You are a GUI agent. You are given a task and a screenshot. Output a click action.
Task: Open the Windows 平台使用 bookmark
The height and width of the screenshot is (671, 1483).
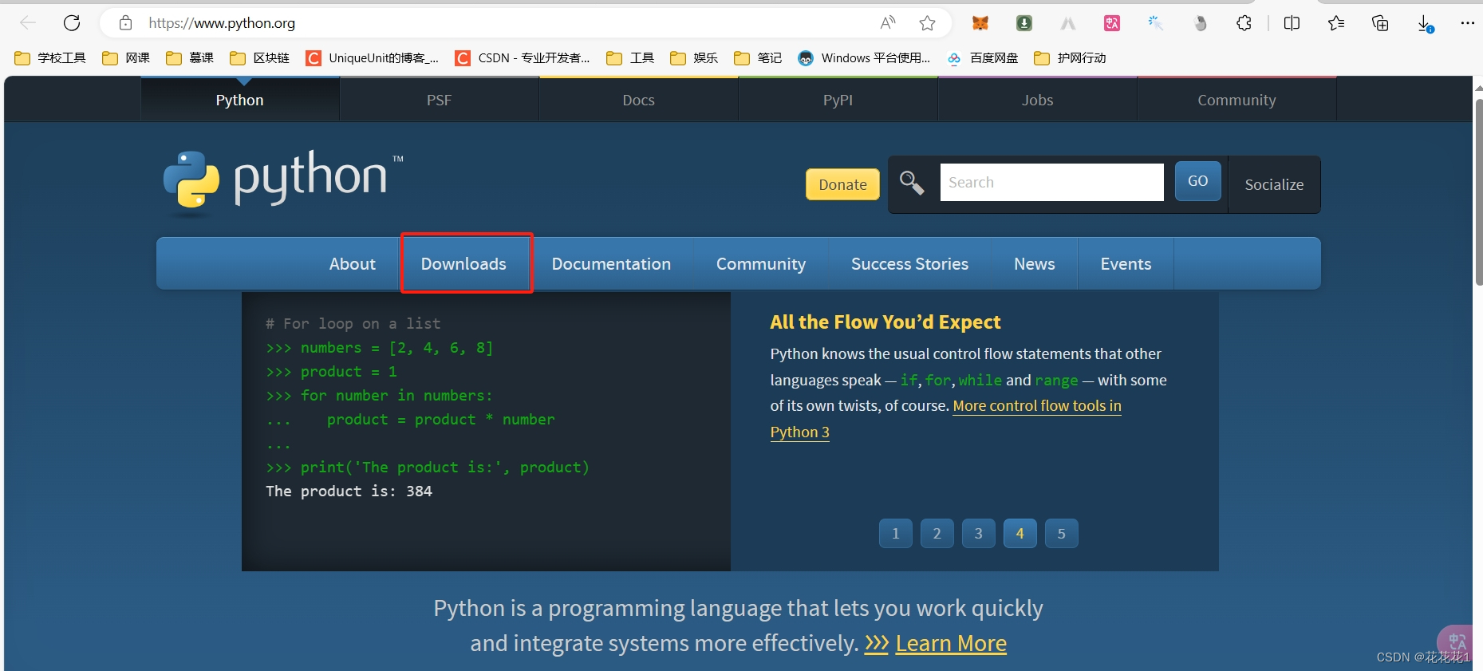(864, 58)
